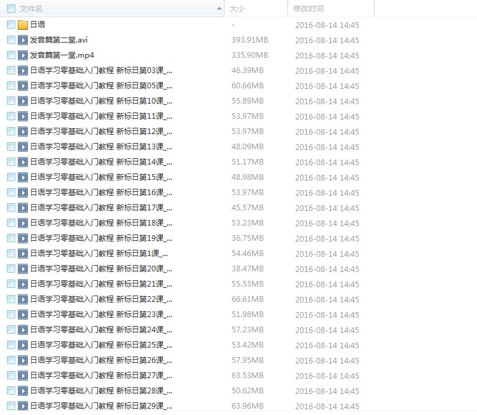This screenshot has width=477, height=415.
Task: Tick the select-all checkbox beside 文件名
Action: point(11,8)
